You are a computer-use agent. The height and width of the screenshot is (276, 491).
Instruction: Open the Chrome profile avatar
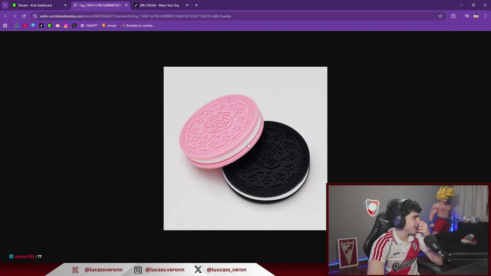point(476,16)
